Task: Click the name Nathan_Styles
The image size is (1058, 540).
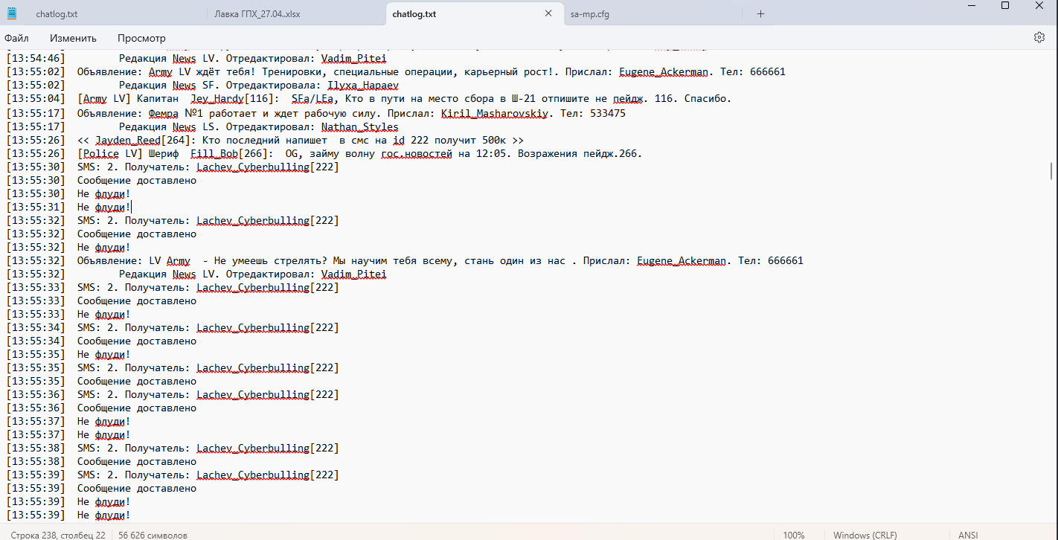Action: tap(359, 127)
